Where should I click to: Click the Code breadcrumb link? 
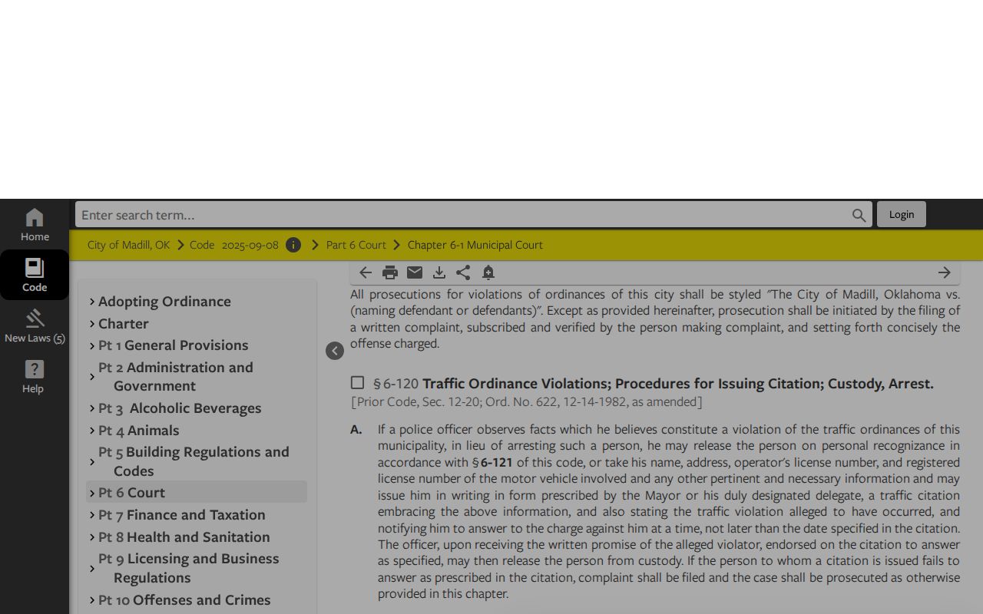pos(202,245)
